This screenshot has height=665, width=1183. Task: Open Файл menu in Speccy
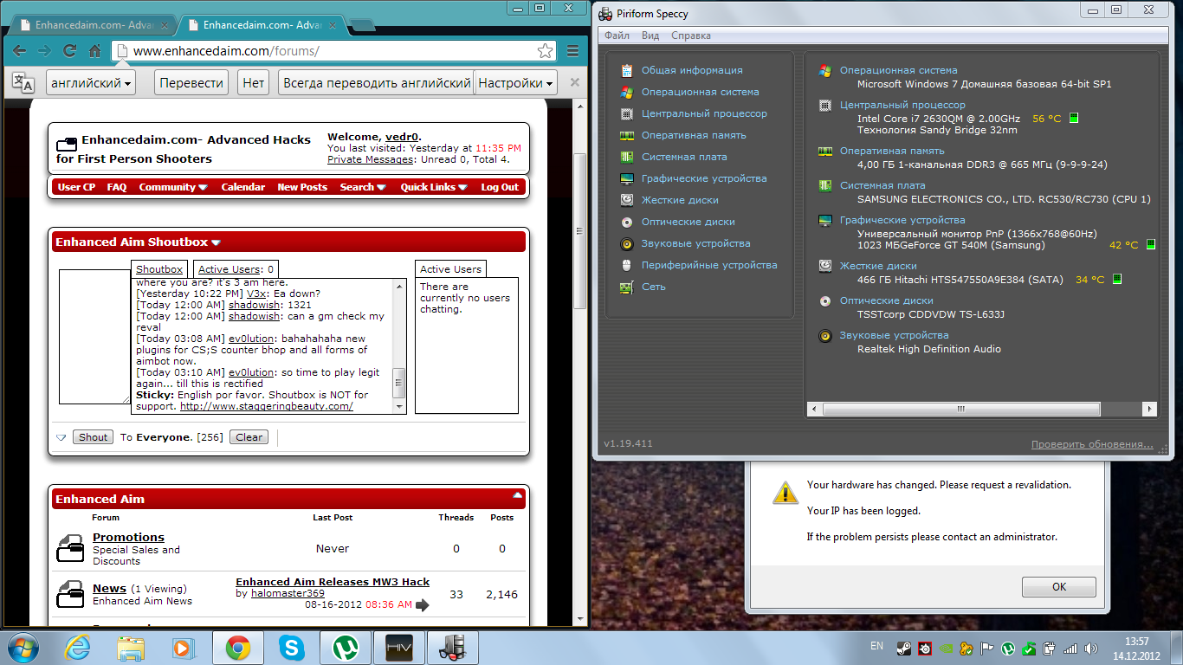pyautogui.click(x=617, y=36)
